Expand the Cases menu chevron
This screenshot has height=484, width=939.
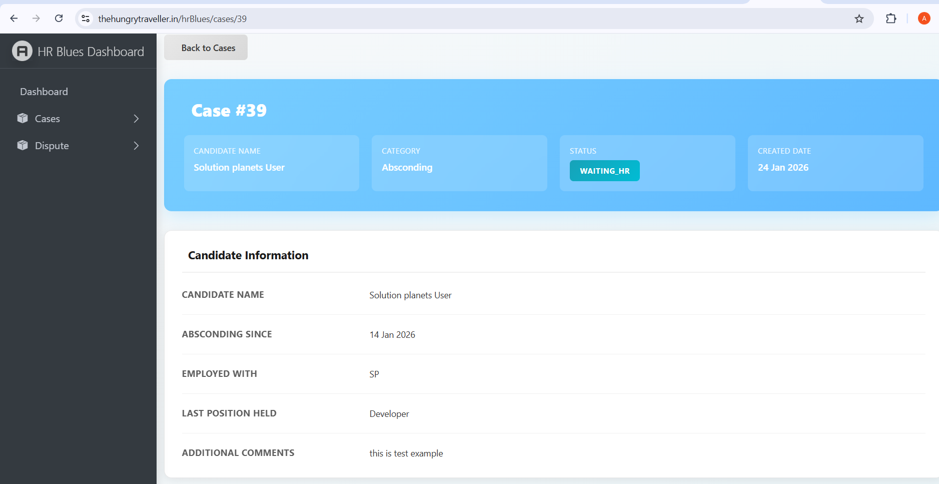pos(136,118)
